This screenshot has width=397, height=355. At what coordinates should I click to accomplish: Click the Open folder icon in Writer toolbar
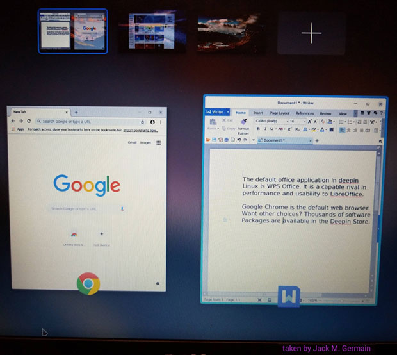208,140
